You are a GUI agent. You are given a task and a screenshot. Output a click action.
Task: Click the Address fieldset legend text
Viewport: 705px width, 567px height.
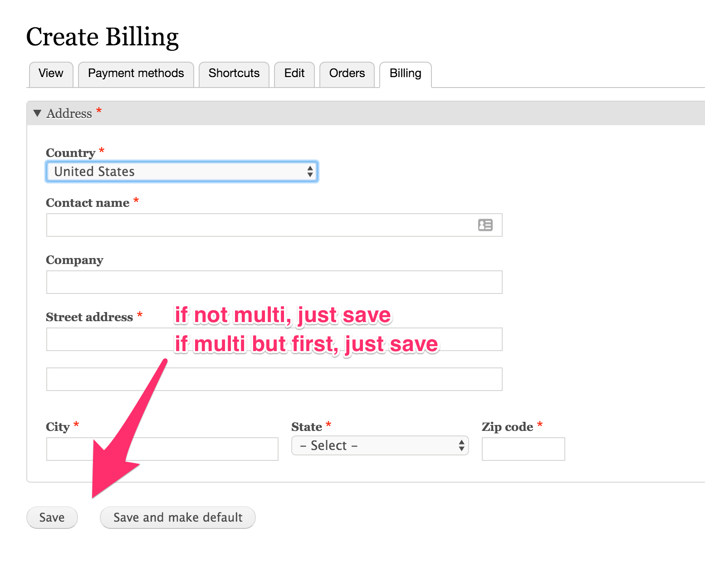click(x=69, y=113)
